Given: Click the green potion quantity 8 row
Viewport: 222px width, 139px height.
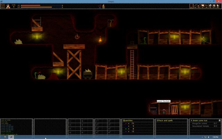Looking at the screenshot, I should pos(129,129).
